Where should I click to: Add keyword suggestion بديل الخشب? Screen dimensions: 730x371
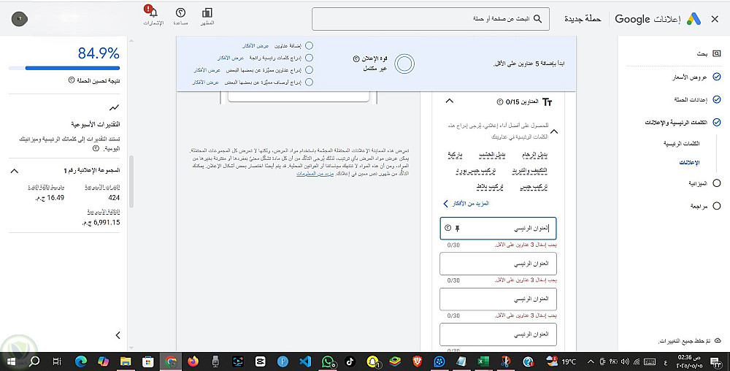coord(492,155)
